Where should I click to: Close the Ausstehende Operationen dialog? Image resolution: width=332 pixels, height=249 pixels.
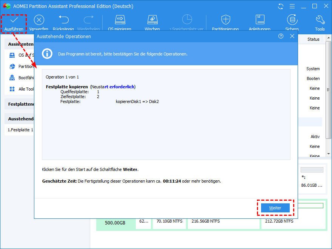point(292,36)
